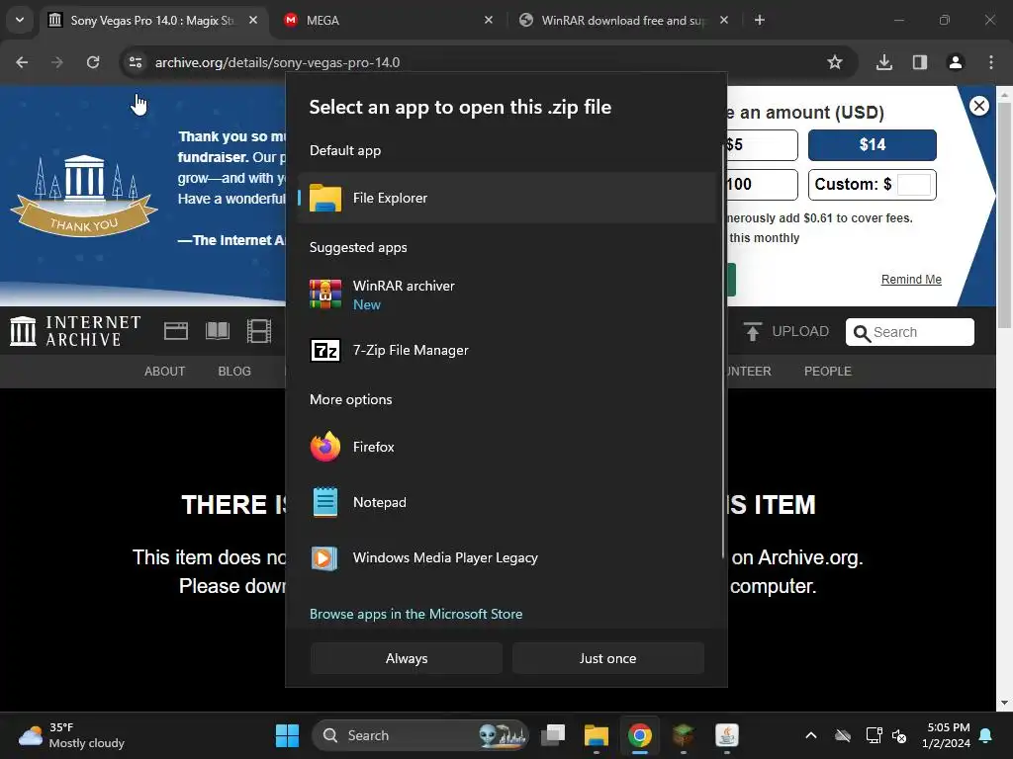
Task: Select Firefox from More options
Action: 507,447
